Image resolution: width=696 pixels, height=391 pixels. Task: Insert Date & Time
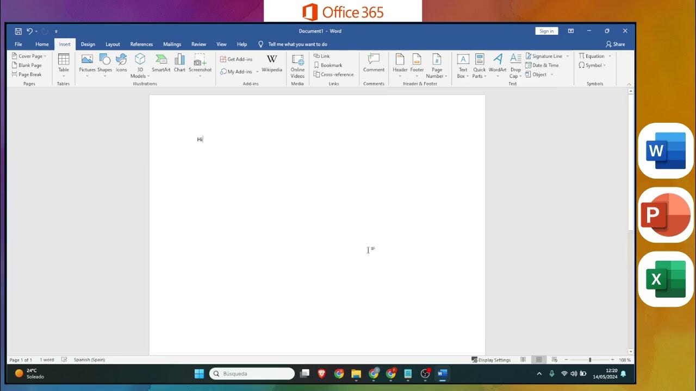pyautogui.click(x=542, y=65)
